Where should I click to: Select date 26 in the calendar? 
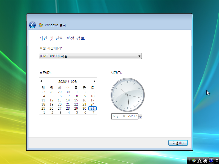[51, 108]
